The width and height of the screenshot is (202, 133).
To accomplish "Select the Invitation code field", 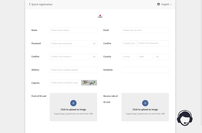I will point(145,70).
